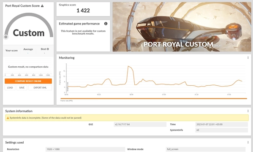
Task: Select the Window mode full_screen field
Action: coord(205,149)
